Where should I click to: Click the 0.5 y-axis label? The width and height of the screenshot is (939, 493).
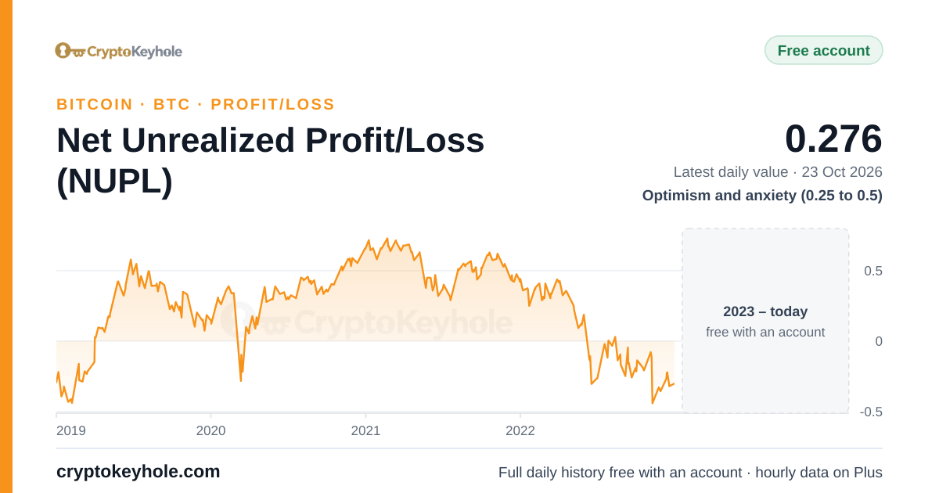click(873, 271)
